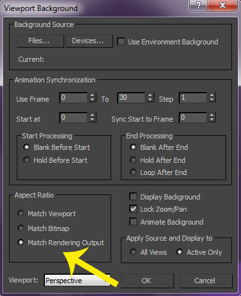Decrease the To frame spinner
The image size is (241, 296).
pos(150,100)
